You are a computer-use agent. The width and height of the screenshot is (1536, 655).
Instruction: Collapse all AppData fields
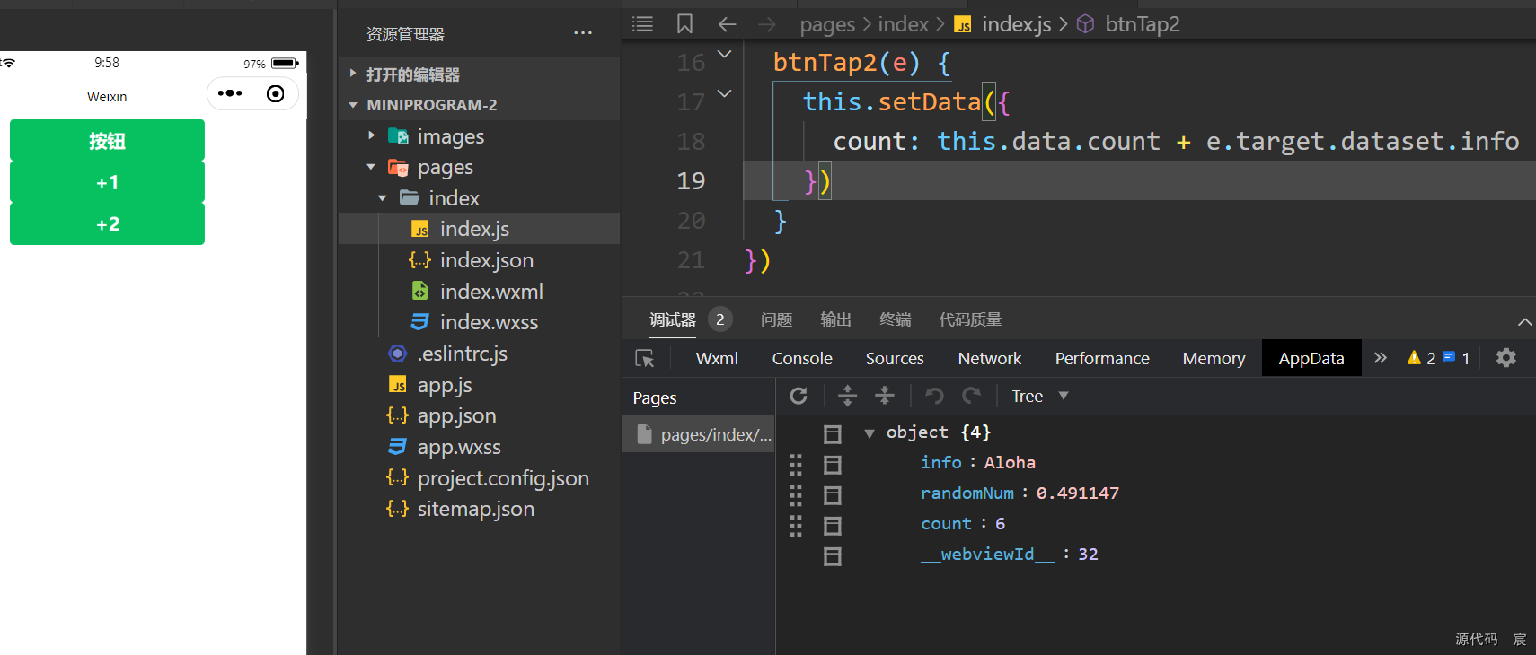pos(885,396)
